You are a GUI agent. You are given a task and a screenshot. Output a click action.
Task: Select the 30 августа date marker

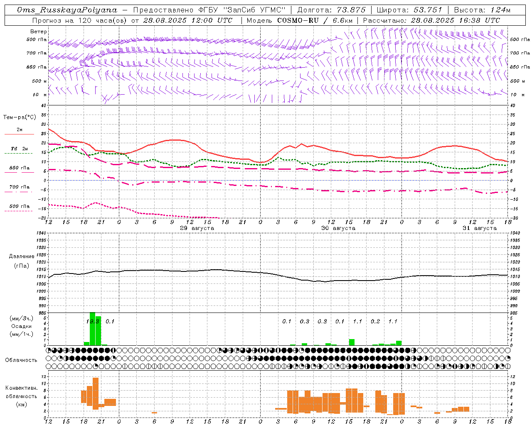[338, 228]
